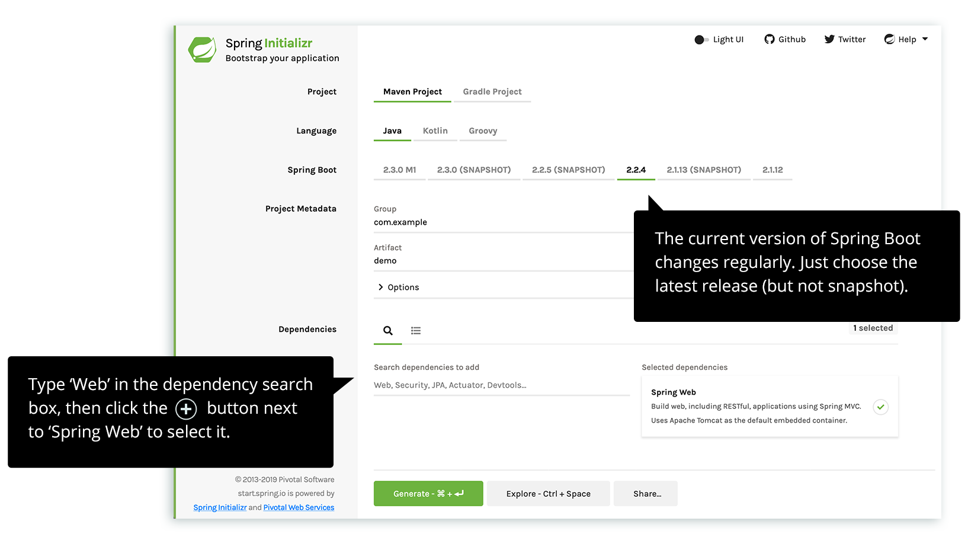The width and height of the screenshot is (968, 559).
Task: Open the Twitter link
Action: (845, 39)
